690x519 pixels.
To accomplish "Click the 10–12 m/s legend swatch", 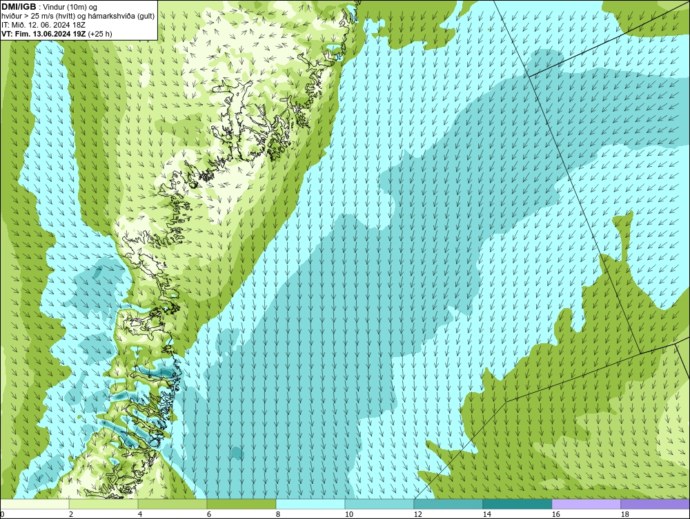I will click(379, 504).
